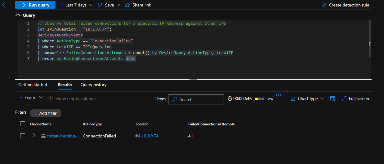The width and height of the screenshot is (384, 164).
Task: Open the Chart type dropdown
Action: 307,99
